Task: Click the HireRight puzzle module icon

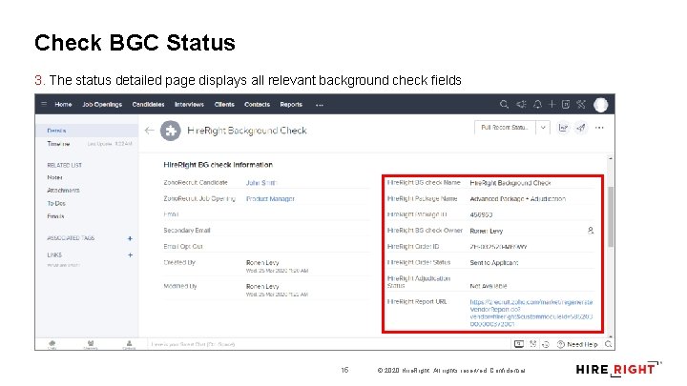Action: pyautogui.click(x=171, y=131)
